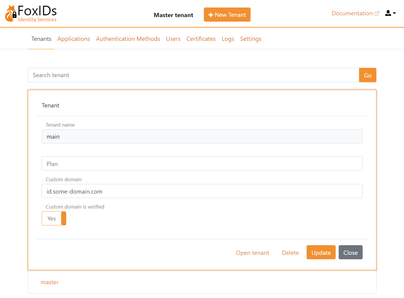Open the Authentication Methods tab

pos(128,39)
